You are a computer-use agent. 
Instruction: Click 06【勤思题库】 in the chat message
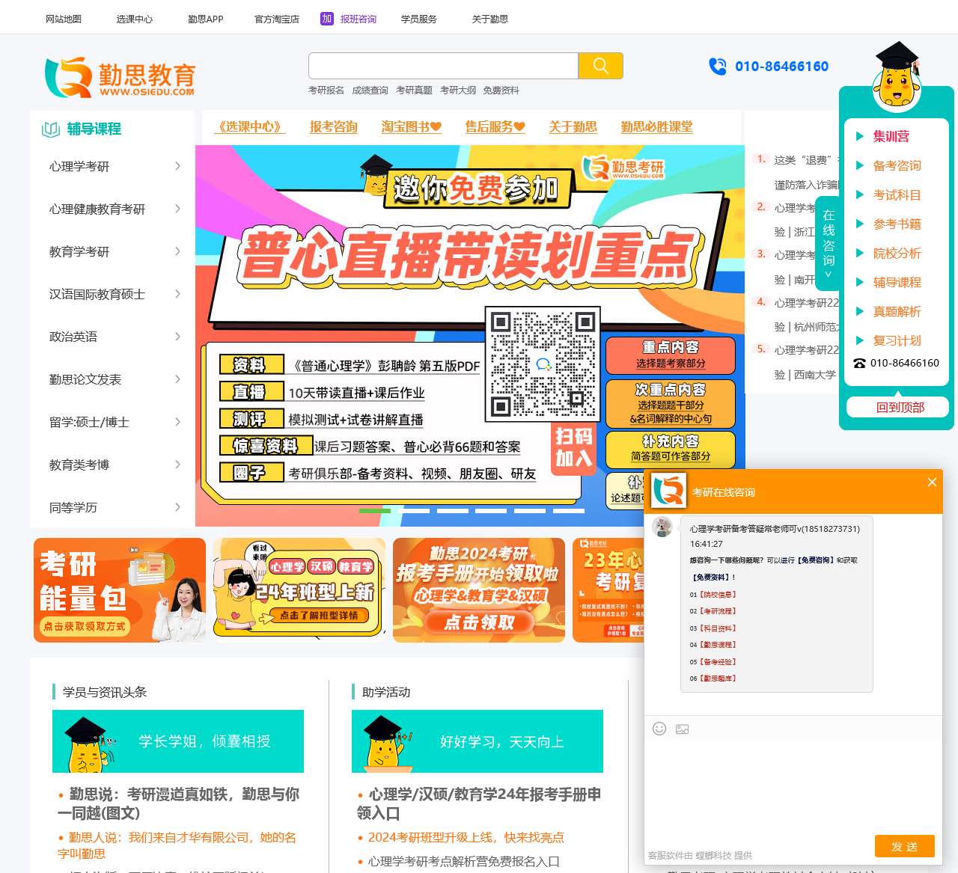click(x=713, y=679)
